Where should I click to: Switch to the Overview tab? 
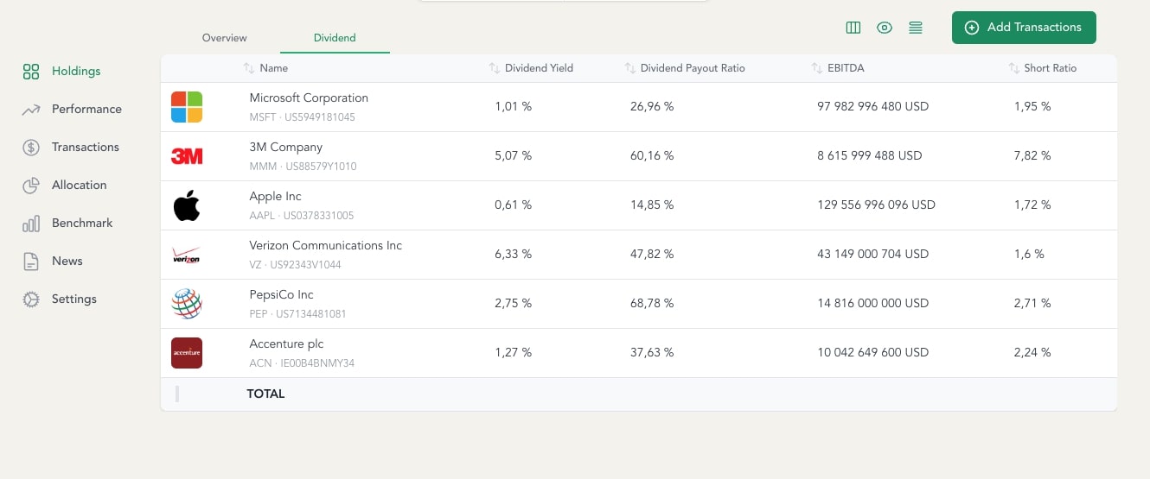click(x=224, y=38)
